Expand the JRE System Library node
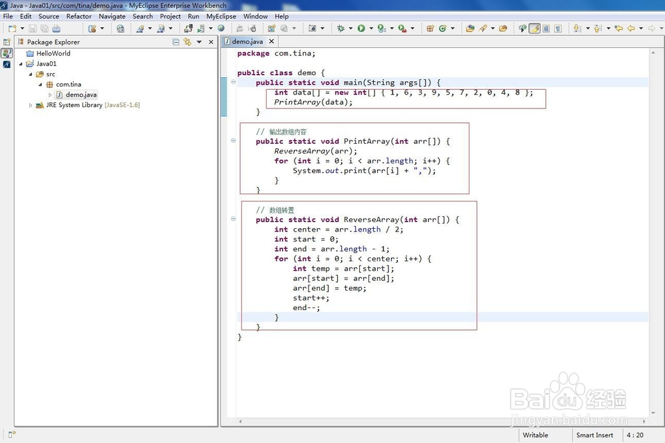Image resolution: width=665 pixels, height=443 pixels. [x=31, y=105]
